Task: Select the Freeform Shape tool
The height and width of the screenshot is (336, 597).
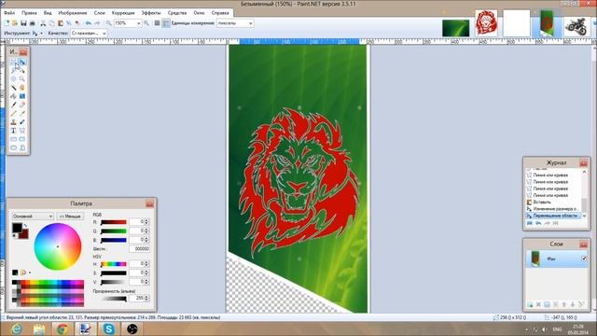Action: (22, 147)
